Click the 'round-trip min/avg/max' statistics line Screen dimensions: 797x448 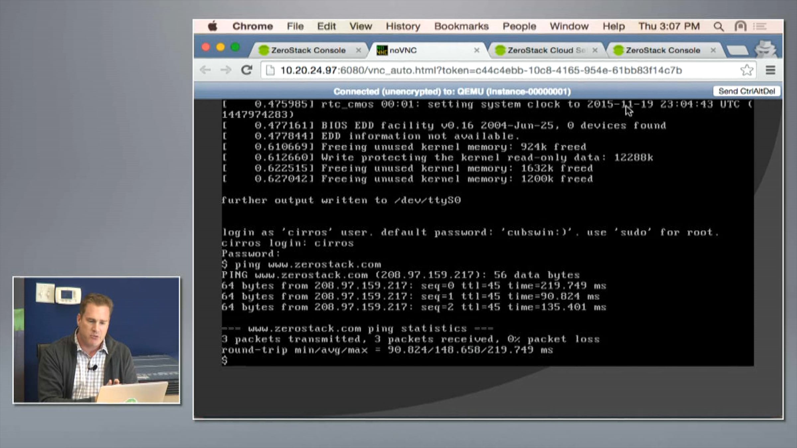point(387,350)
